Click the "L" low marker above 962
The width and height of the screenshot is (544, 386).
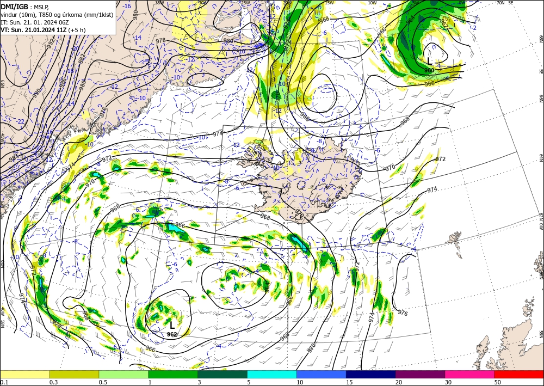172,325
